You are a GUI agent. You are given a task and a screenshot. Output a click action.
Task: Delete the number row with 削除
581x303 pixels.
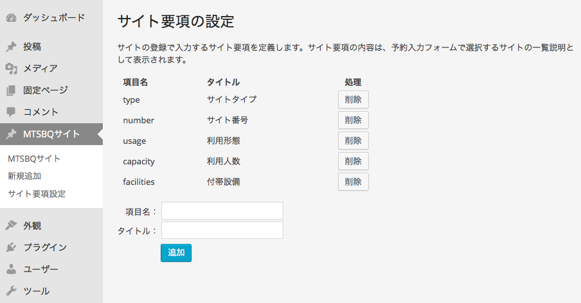click(x=353, y=120)
